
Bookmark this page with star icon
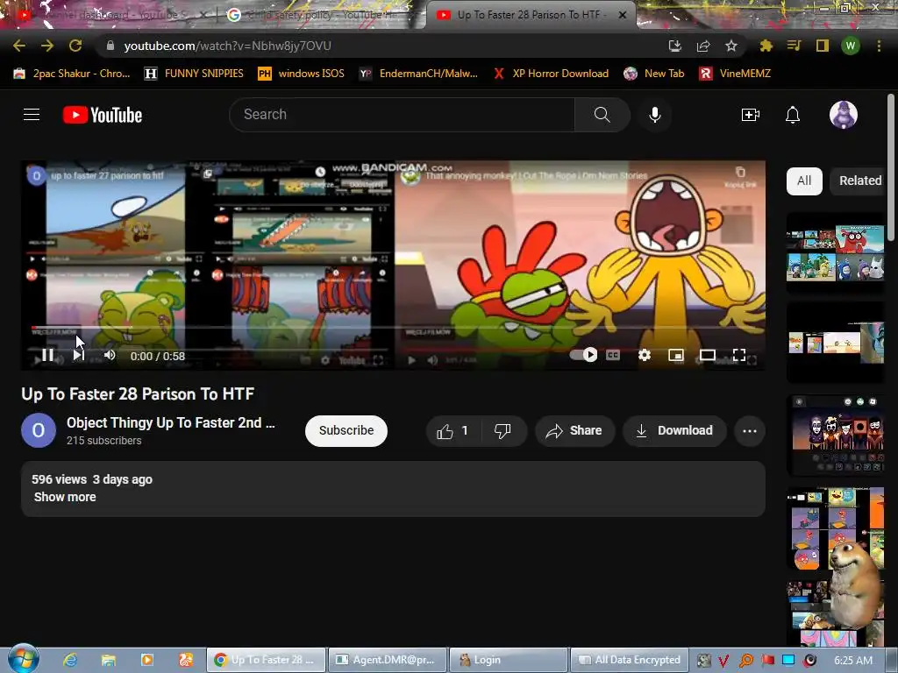click(x=731, y=46)
